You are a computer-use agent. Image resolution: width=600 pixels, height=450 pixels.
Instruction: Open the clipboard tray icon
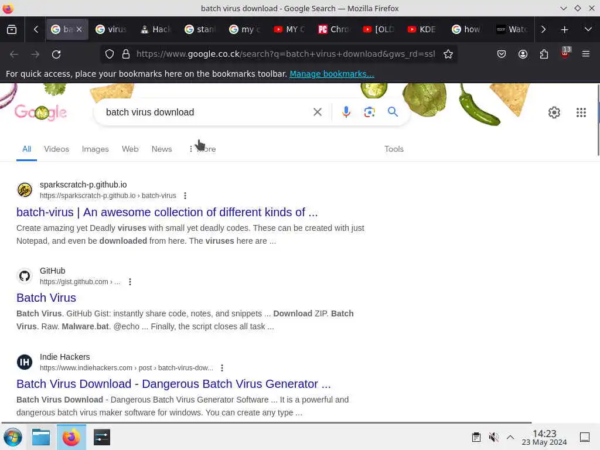[476, 437]
